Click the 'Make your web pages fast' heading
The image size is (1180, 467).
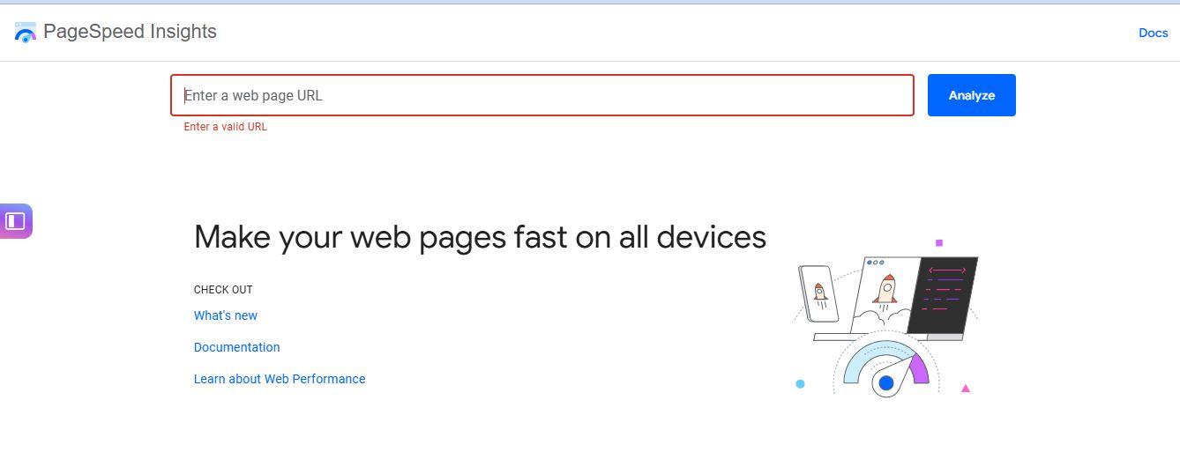pyautogui.click(x=480, y=237)
